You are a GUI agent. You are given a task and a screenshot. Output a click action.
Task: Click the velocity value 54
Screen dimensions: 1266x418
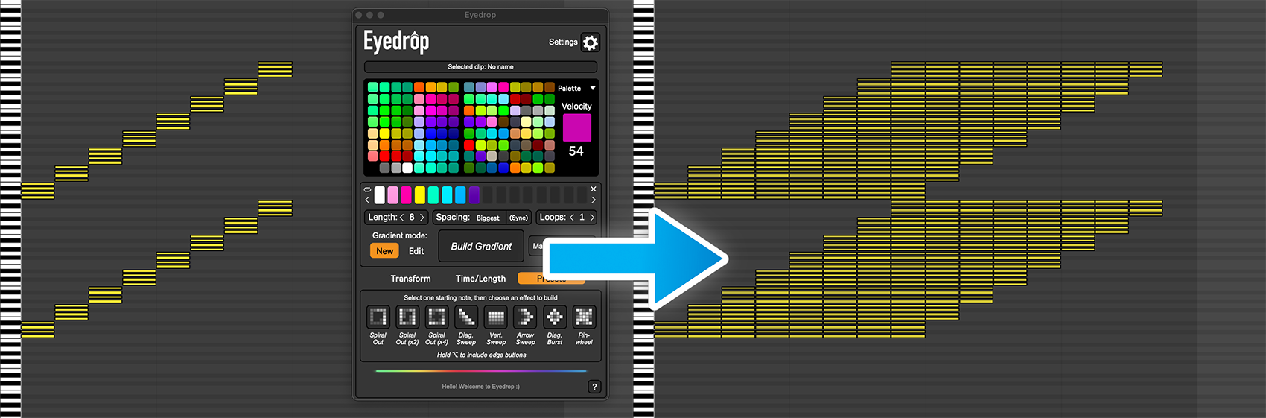coord(576,151)
